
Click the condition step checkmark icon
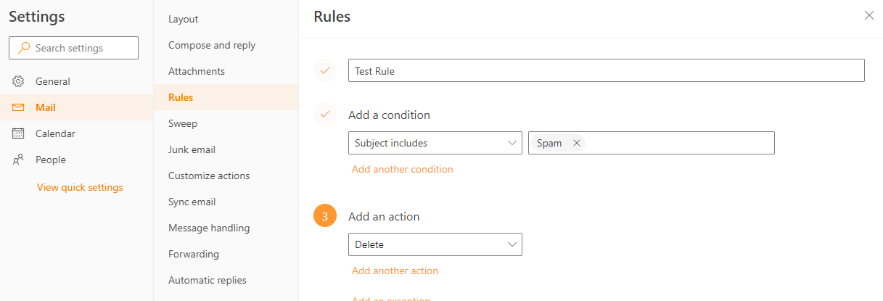click(x=325, y=115)
